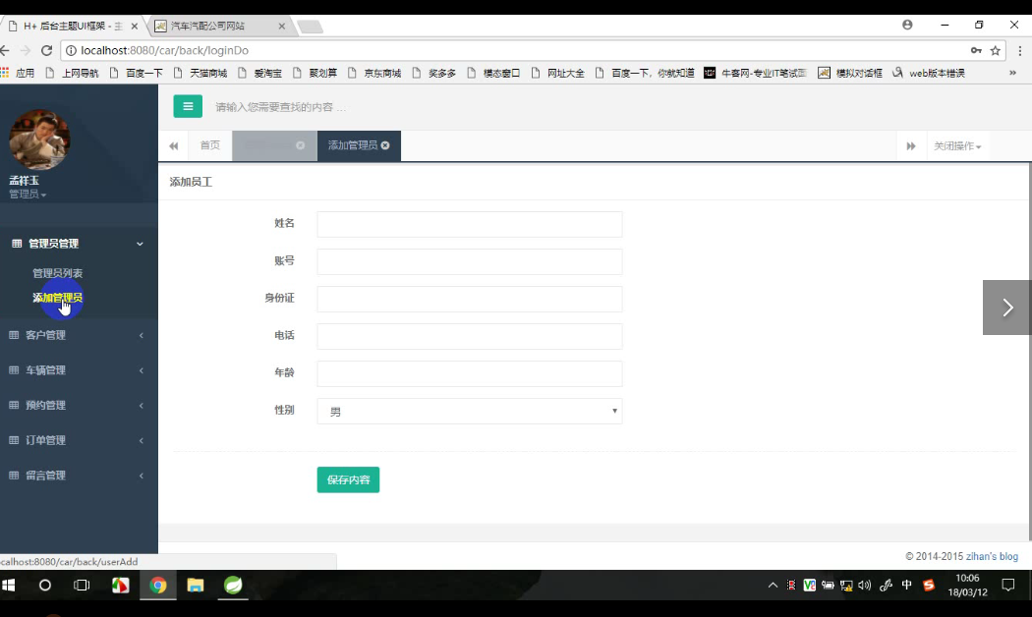Open the green leaf app on taskbar
The image size is (1032, 617).
[x=233, y=585]
